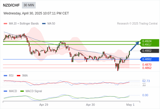
Task: Click the 9MA legend red swatch
Action: pos(18,76)
